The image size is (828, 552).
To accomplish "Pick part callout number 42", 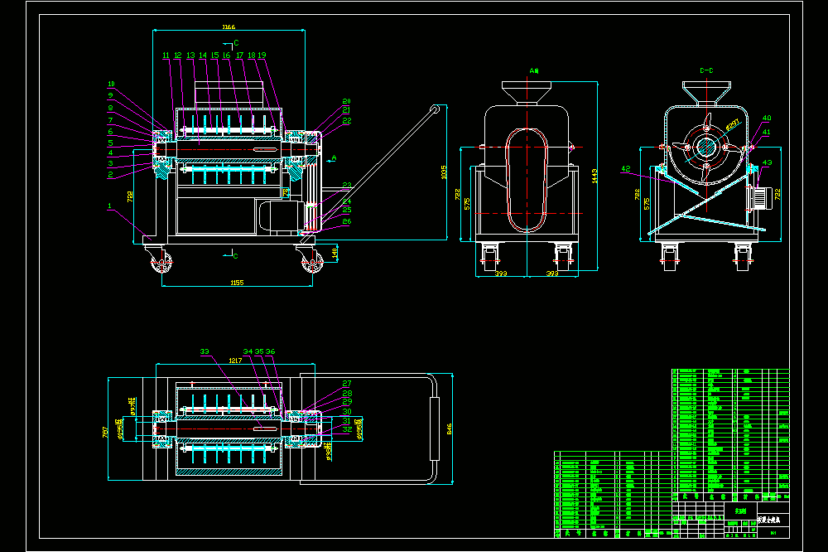I will 626,169.
